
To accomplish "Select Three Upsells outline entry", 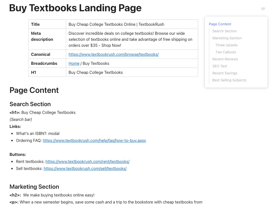I will [226, 45].
